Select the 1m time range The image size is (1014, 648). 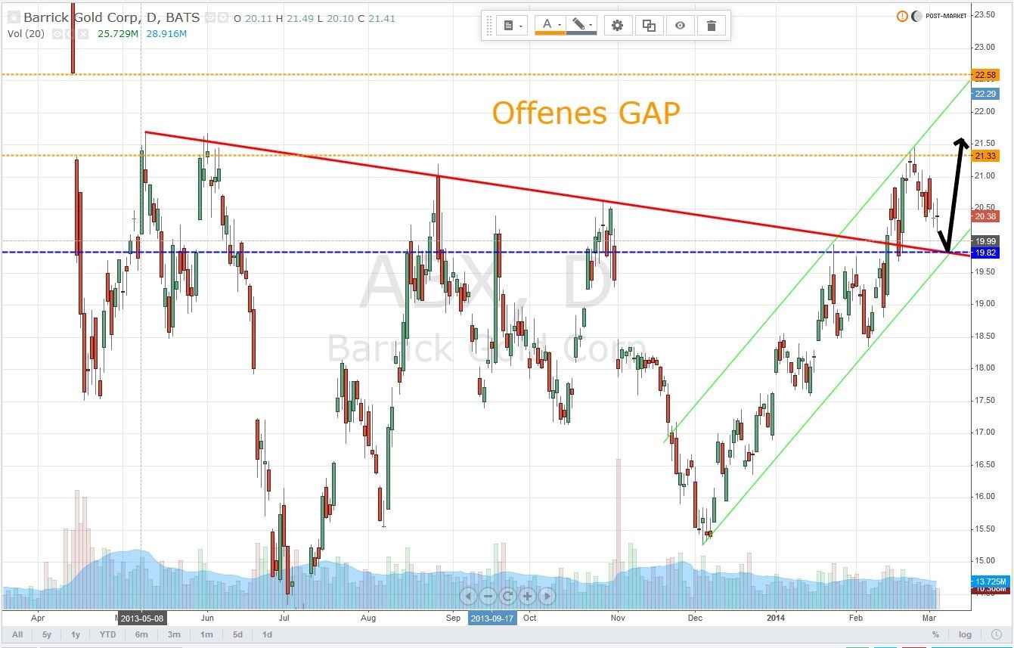point(206,634)
